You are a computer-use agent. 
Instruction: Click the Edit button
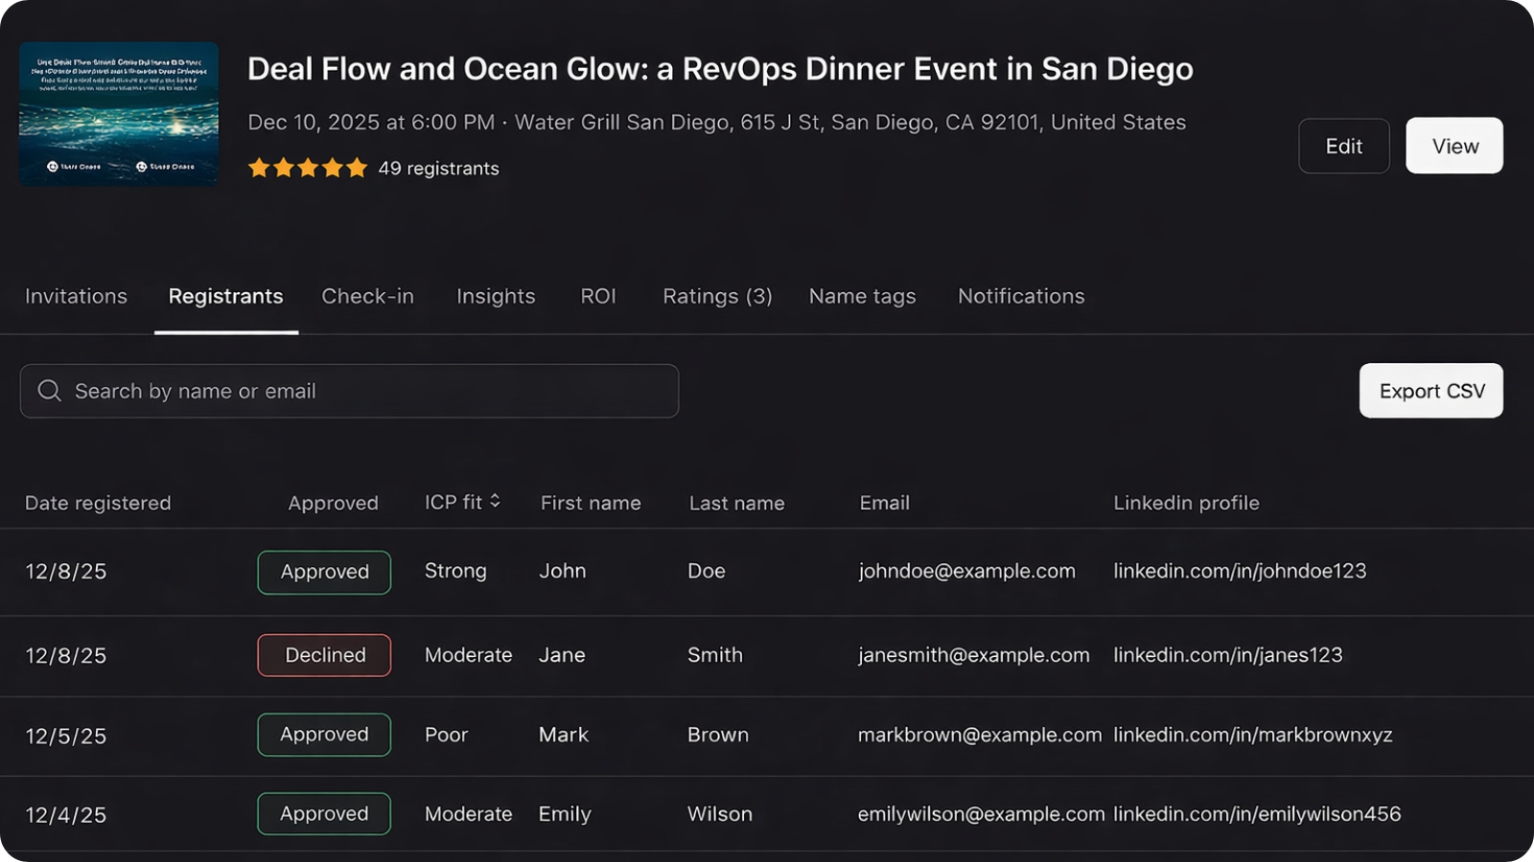(x=1344, y=146)
